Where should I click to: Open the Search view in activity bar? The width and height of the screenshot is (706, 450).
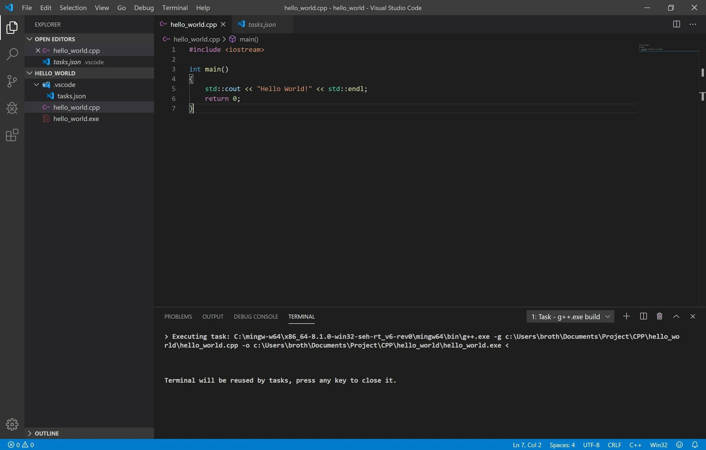12,54
